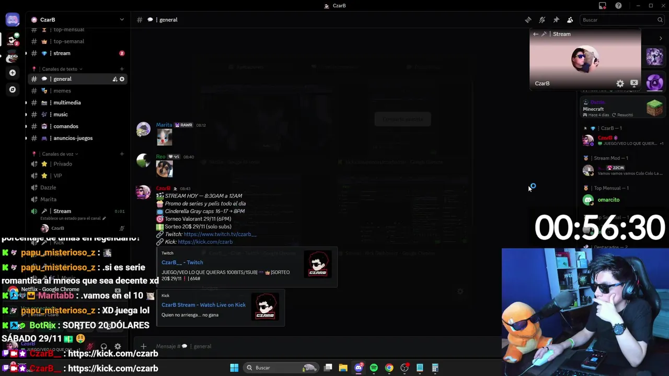The width and height of the screenshot is (669, 376).
Task: Open the twitch.tv/czarb__ link
Action: click(x=220, y=234)
